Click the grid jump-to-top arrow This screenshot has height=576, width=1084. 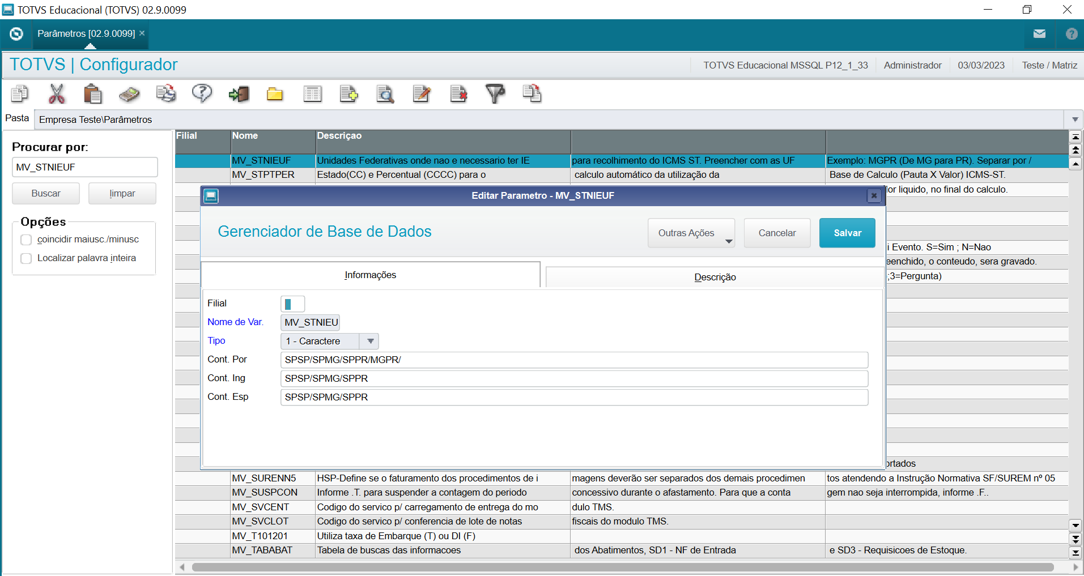coord(1075,137)
